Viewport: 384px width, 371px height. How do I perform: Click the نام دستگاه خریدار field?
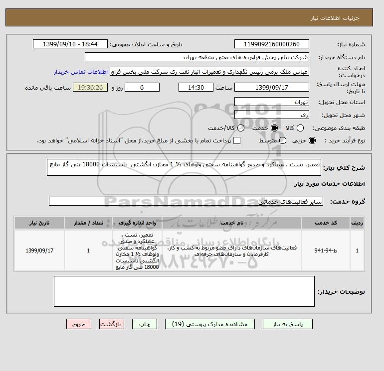coord(197,57)
